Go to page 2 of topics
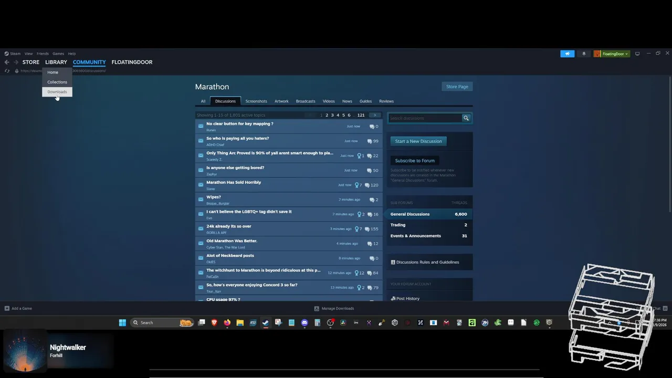The width and height of the screenshot is (672, 378). (x=327, y=115)
